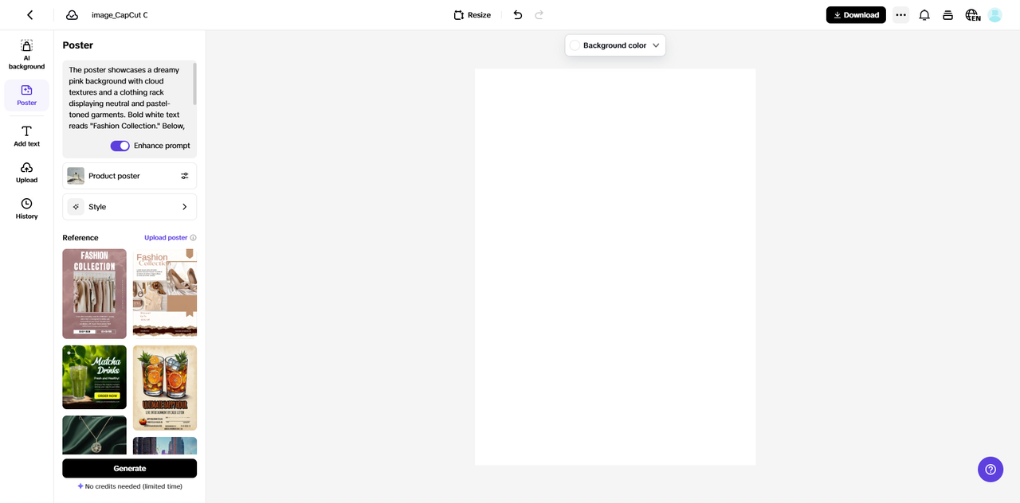Open the Add text panel
Image resolution: width=1020 pixels, height=503 pixels.
tap(26, 134)
